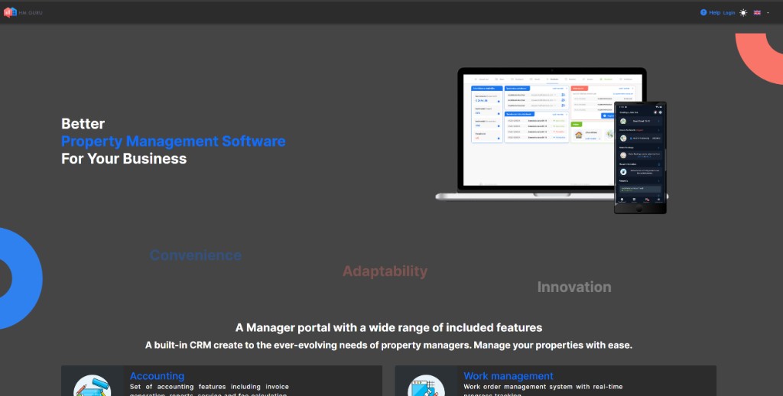Click the Accounting feature heading
The width and height of the screenshot is (783, 396).
[157, 376]
